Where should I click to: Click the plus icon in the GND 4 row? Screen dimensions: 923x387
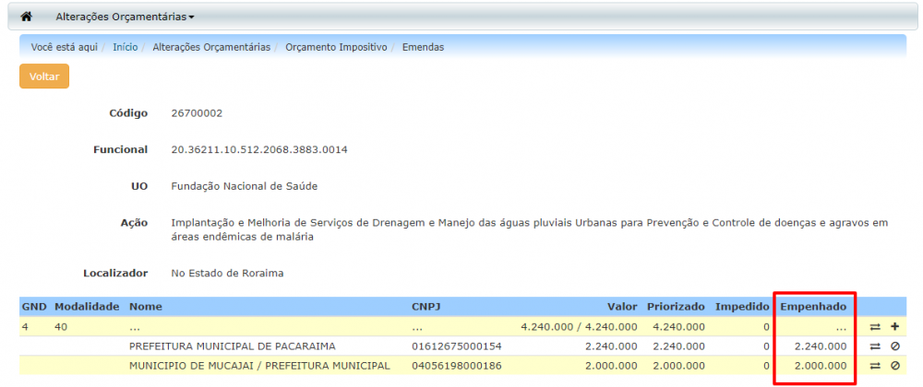[x=894, y=326]
